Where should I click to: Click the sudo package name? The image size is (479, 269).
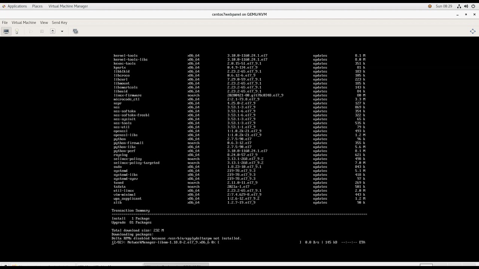(x=118, y=167)
